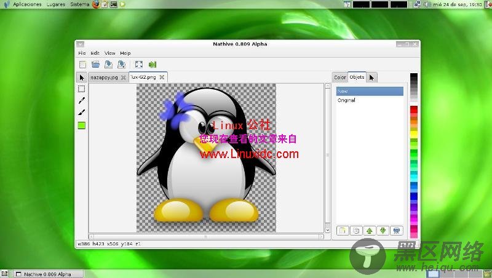492x278 pixels.
Task: Launch the text editor icon in top panel
Action: [105, 4]
